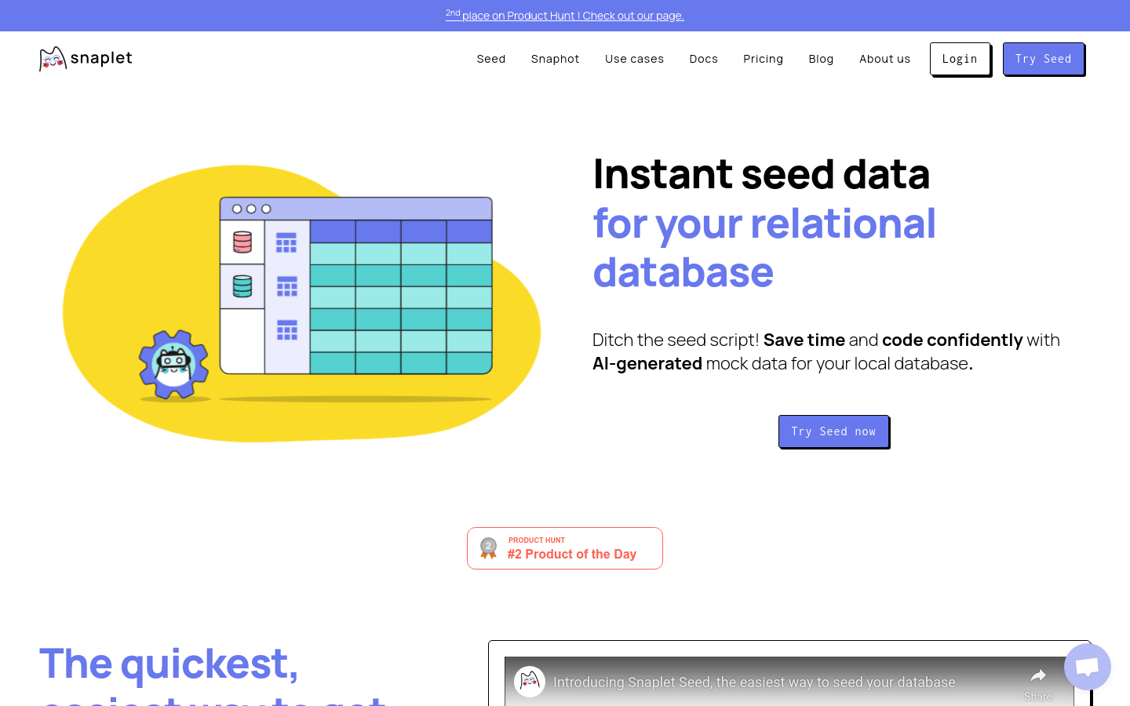Click the Share arrow on the video

point(1038,676)
